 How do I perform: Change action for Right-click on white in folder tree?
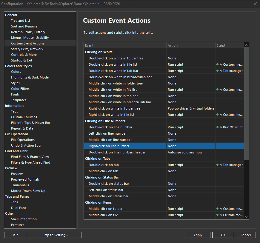tap(190, 108)
